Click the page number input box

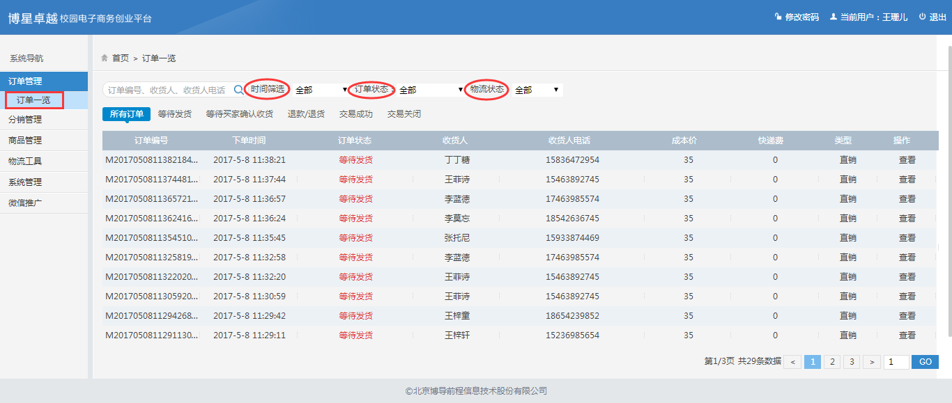tap(896, 362)
